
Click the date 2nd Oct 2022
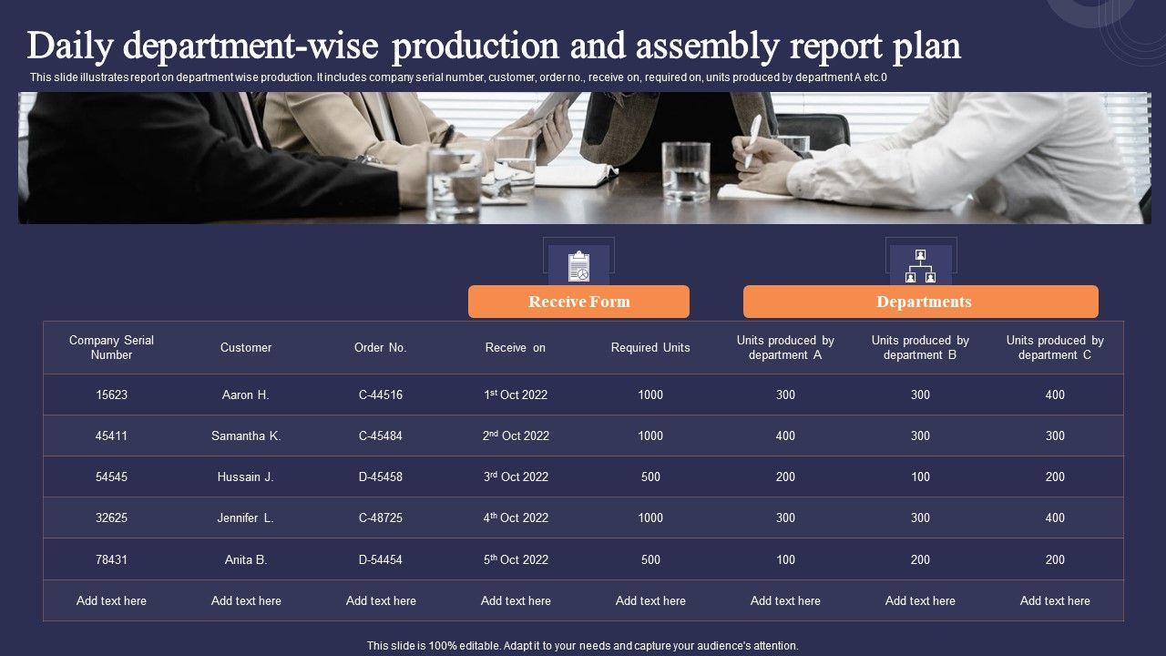tap(516, 436)
